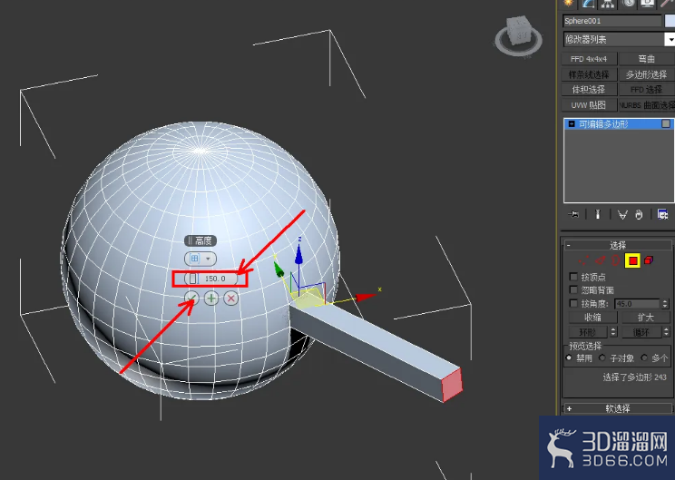The height and width of the screenshot is (480, 675).
Task: Enable the 按角度 checkbox
Action: click(x=573, y=303)
